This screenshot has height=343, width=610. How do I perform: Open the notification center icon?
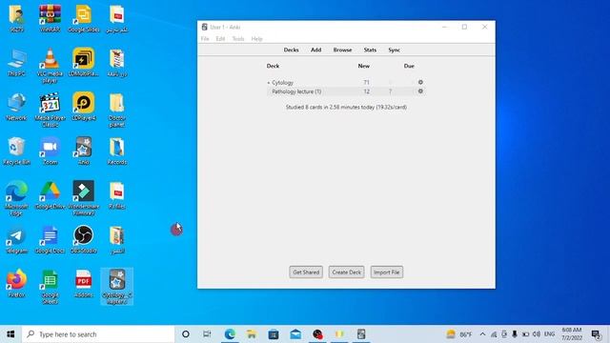596,334
